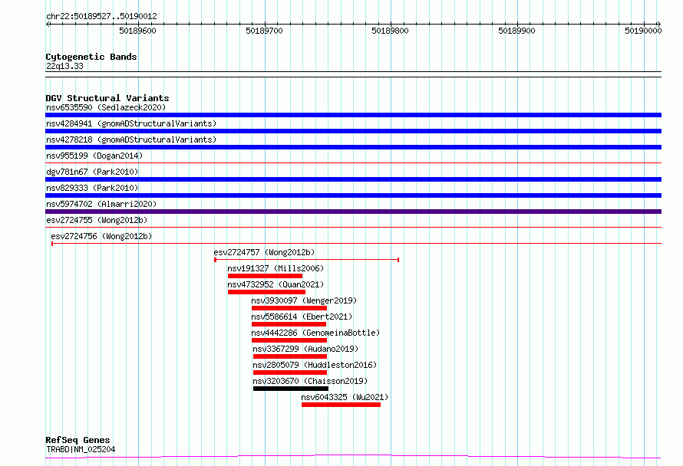Select nsv4442286 (GenomeinaBottle) label

point(316,333)
